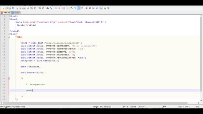
Task: Click 'length : 593' in the status bar
Action: 98,107
